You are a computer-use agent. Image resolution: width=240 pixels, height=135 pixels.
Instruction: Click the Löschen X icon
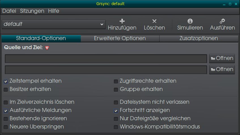tap(154, 21)
